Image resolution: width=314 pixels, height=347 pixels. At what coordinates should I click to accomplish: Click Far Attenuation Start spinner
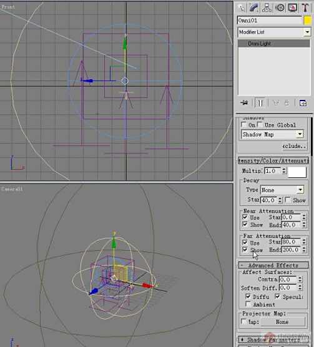click(x=304, y=242)
